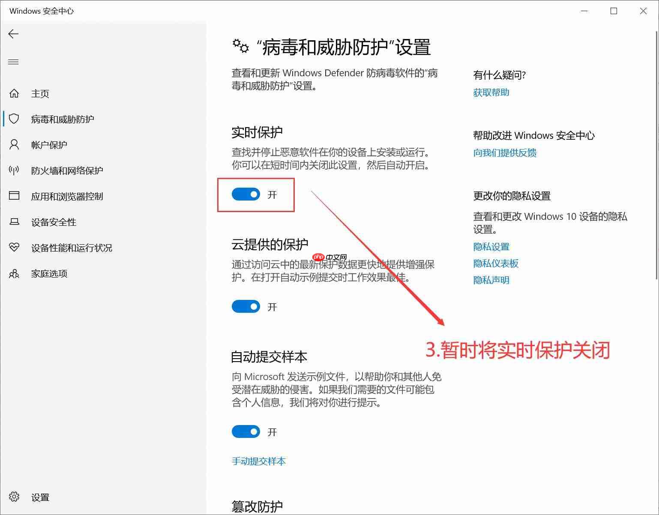View 设备性能和运行状况 status
659x515 pixels.
coord(72,248)
